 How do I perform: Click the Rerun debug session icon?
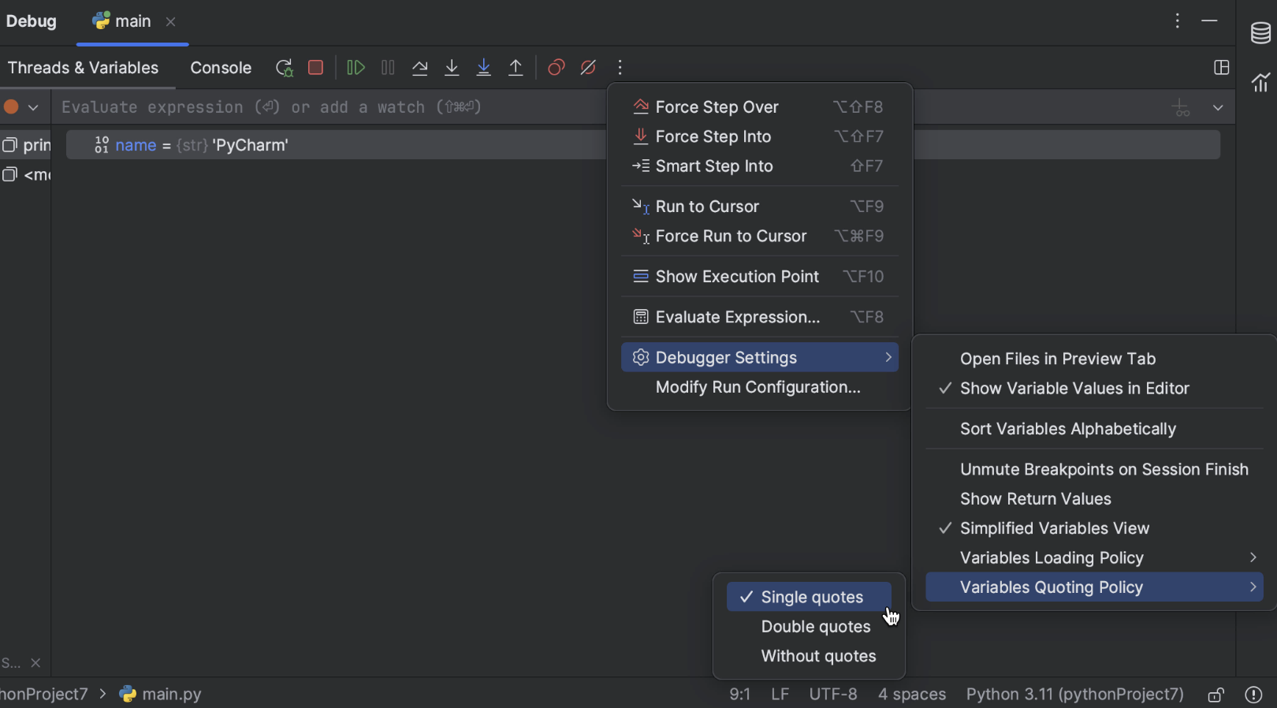click(284, 68)
